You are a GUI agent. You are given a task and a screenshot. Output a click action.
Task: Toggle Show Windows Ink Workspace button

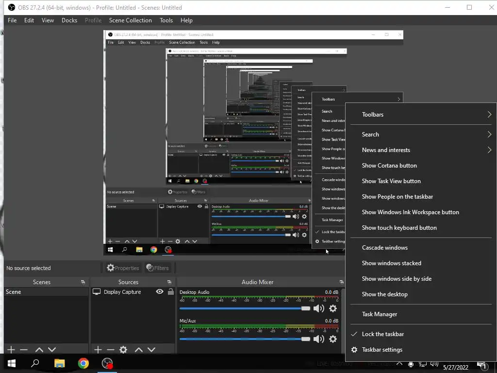422,212
